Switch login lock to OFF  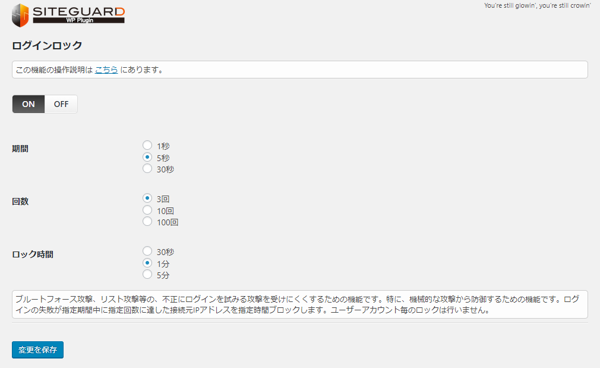61,104
